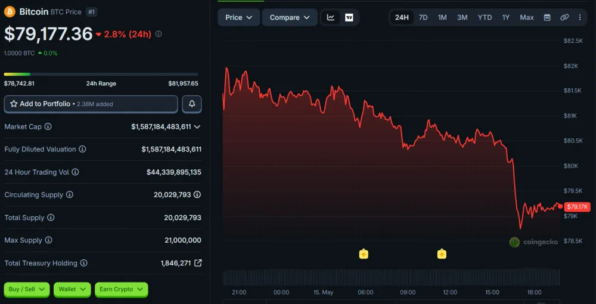Open Earn Crypto dropdown

[121, 289]
